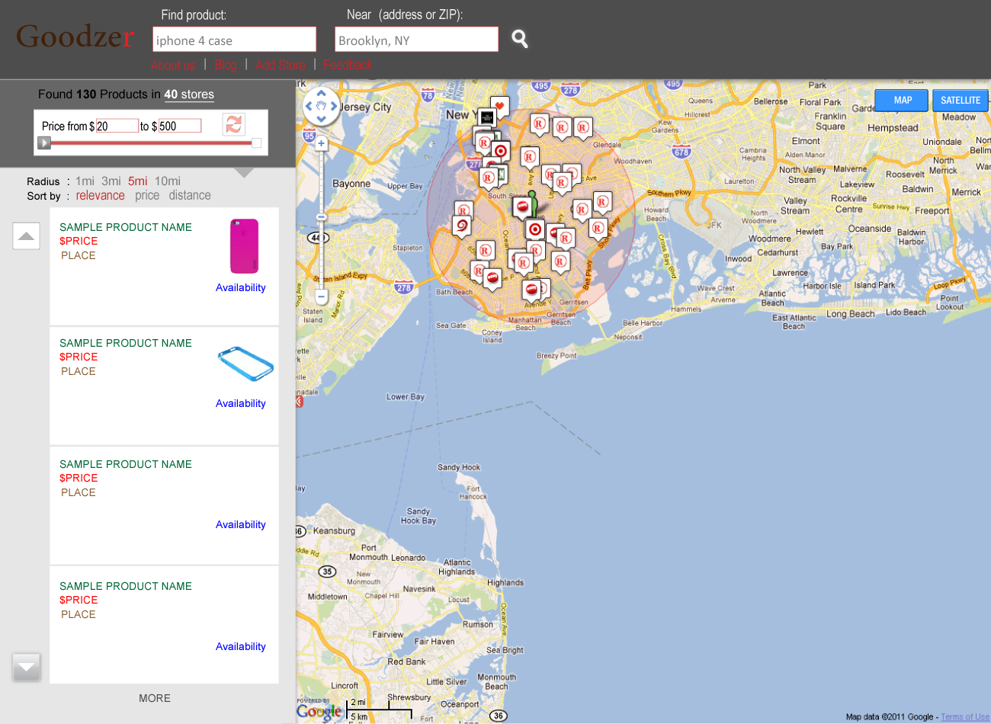Image resolution: width=991 pixels, height=724 pixels.
Task: Click the Goodzer logo
Action: pos(75,36)
